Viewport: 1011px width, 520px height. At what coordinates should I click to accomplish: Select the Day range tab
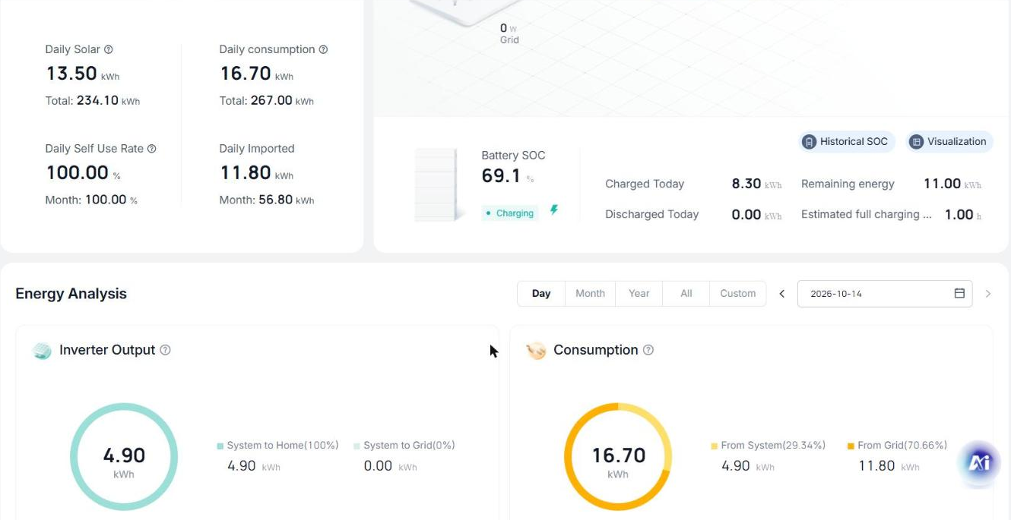pyautogui.click(x=541, y=294)
